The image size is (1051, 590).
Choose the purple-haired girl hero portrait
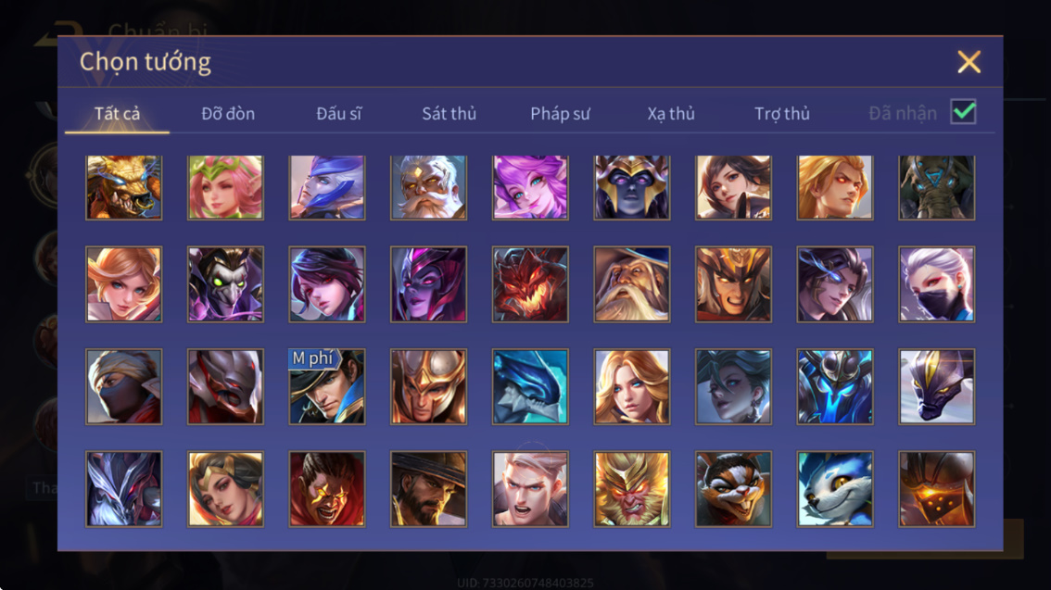(x=530, y=187)
